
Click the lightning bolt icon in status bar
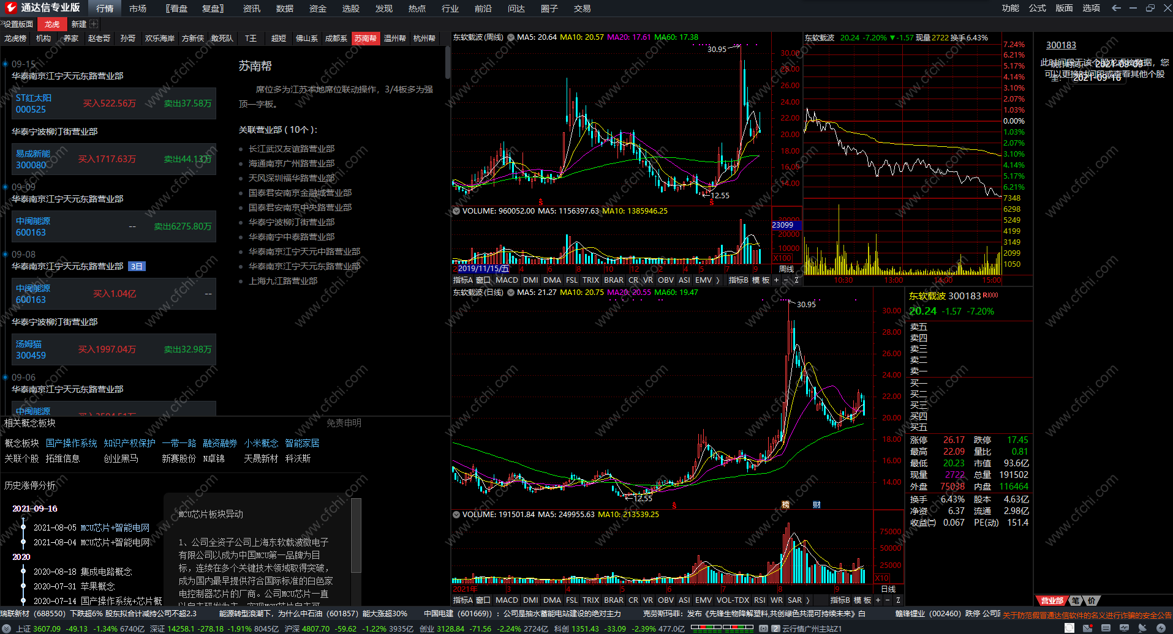pos(1161,628)
